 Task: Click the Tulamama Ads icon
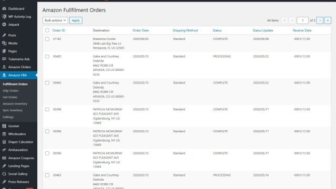tap(4, 59)
